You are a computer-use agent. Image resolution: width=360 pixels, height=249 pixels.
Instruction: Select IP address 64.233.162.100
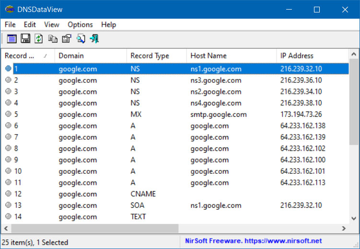pos(303,159)
